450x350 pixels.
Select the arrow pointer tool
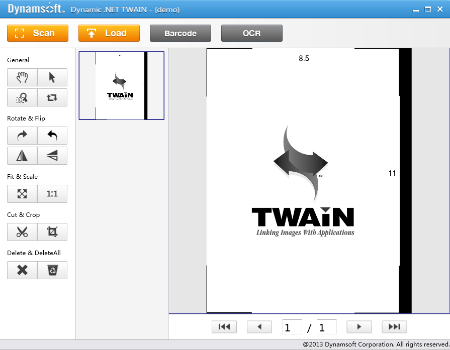click(52, 77)
